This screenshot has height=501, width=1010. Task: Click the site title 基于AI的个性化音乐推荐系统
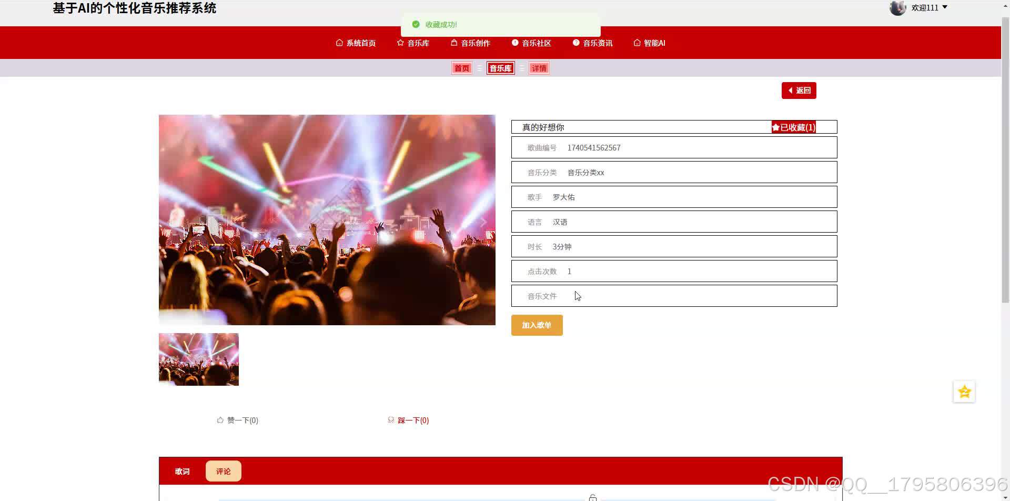tap(135, 8)
